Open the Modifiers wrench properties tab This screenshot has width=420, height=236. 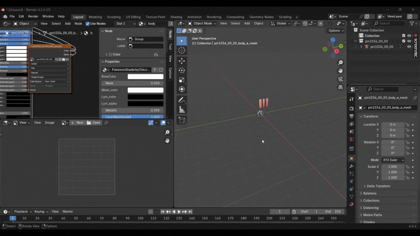tap(351, 166)
